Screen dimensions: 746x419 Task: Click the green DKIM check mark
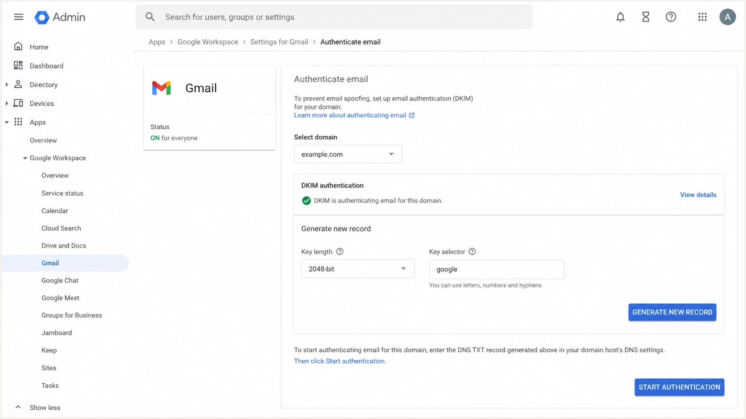pyautogui.click(x=307, y=201)
